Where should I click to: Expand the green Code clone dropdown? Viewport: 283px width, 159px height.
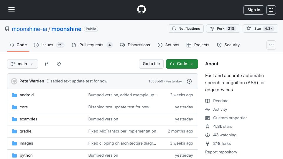coord(182,64)
